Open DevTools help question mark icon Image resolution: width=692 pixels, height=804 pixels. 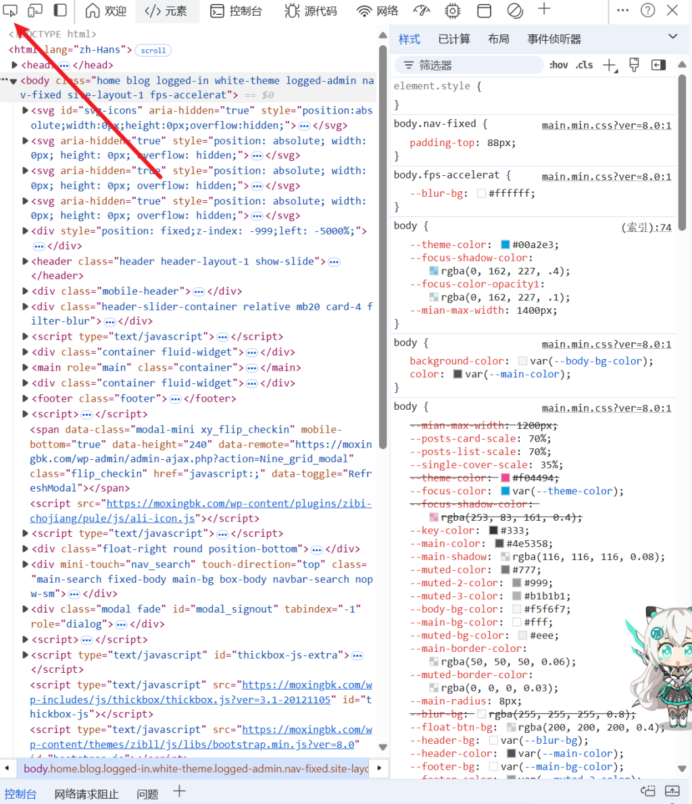coord(647,10)
